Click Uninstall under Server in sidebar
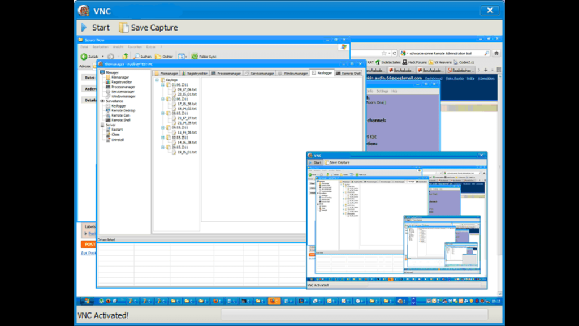Viewport: 579px width, 326px height. point(118,140)
